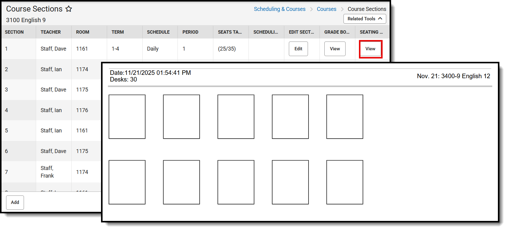Select Staff, Frank in section 7 row

(x=47, y=172)
